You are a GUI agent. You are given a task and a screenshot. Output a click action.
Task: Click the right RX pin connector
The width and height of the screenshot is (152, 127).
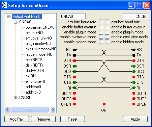[x=134, y=50]
